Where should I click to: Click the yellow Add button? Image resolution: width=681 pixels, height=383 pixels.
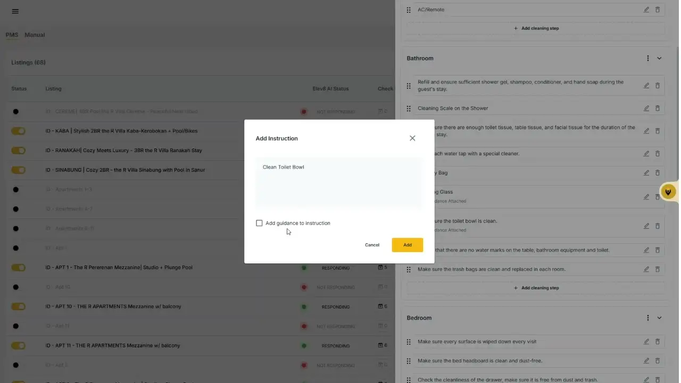(x=408, y=245)
